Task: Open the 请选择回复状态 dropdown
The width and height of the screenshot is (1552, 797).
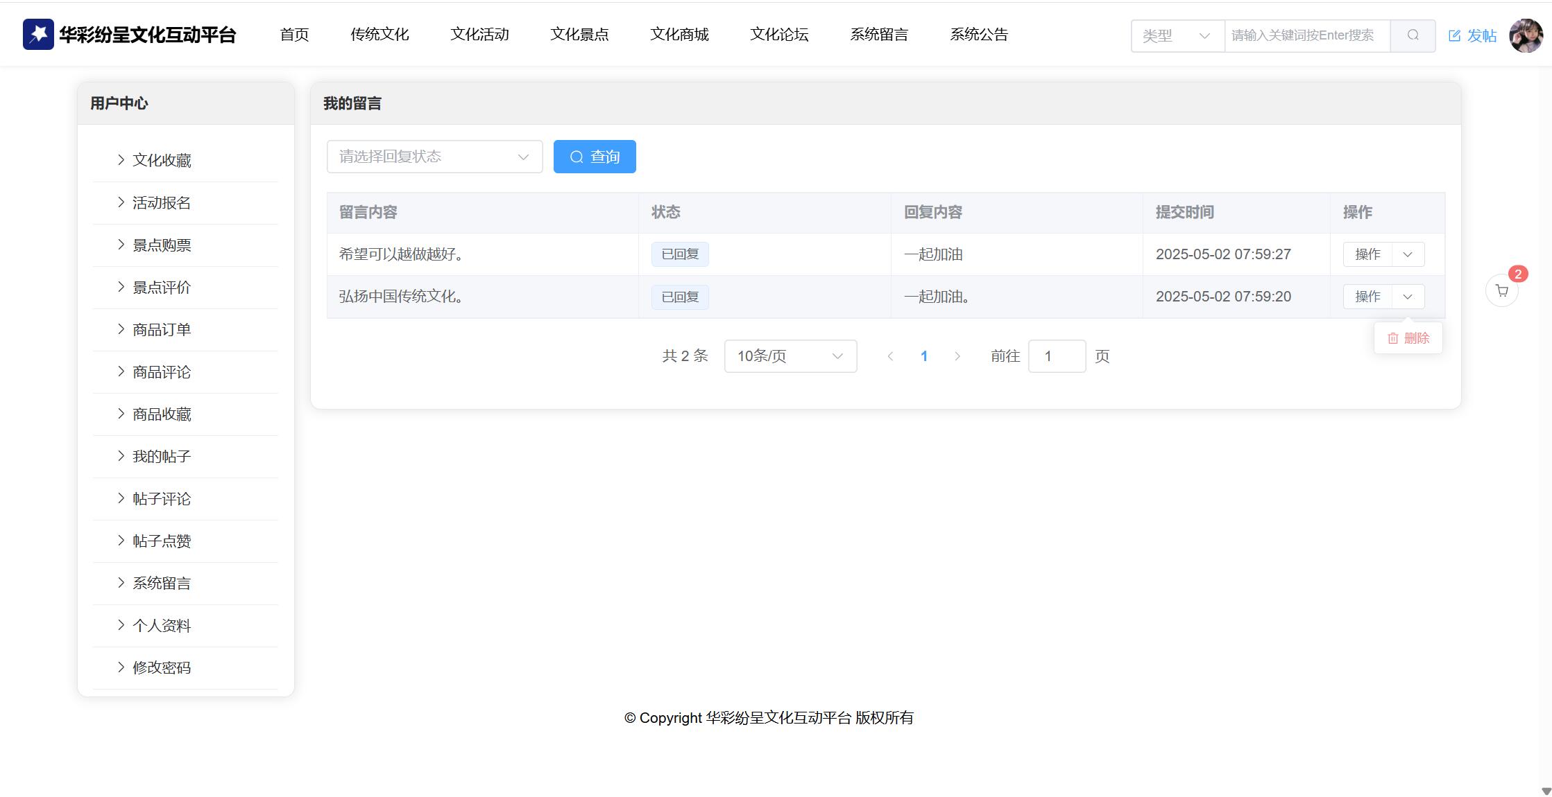Action: (434, 157)
